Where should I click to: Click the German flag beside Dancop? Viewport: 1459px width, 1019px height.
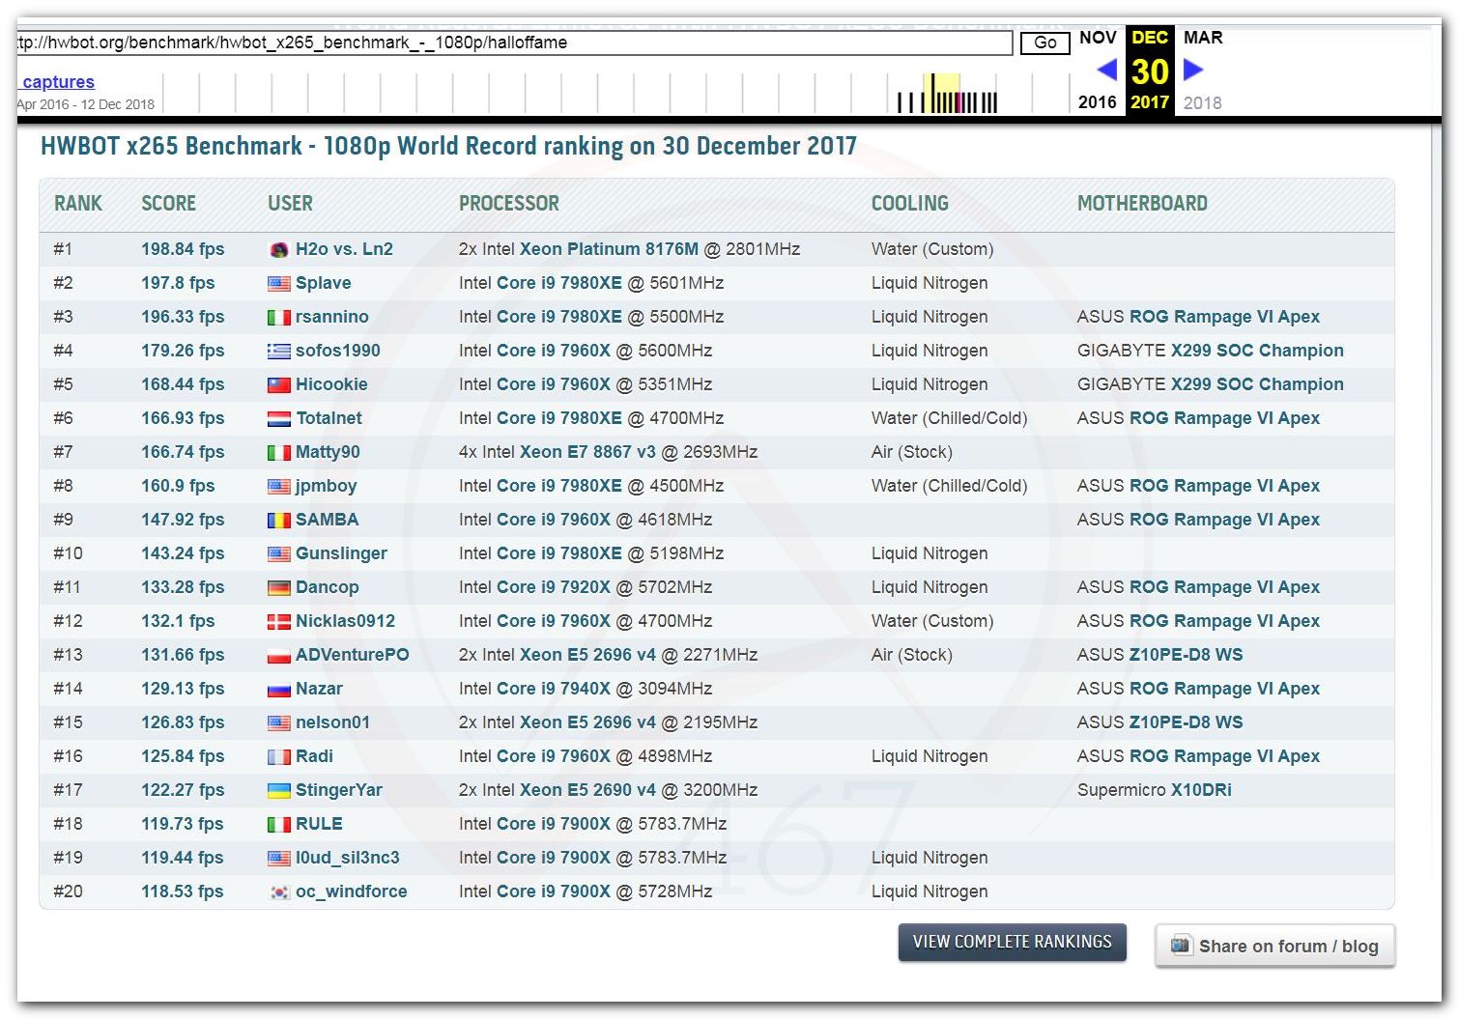pos(278,588)
